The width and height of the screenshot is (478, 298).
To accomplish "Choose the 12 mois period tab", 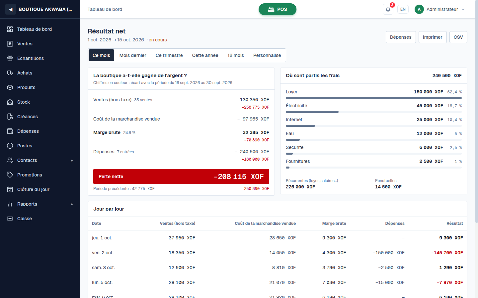I will point(236,55).
